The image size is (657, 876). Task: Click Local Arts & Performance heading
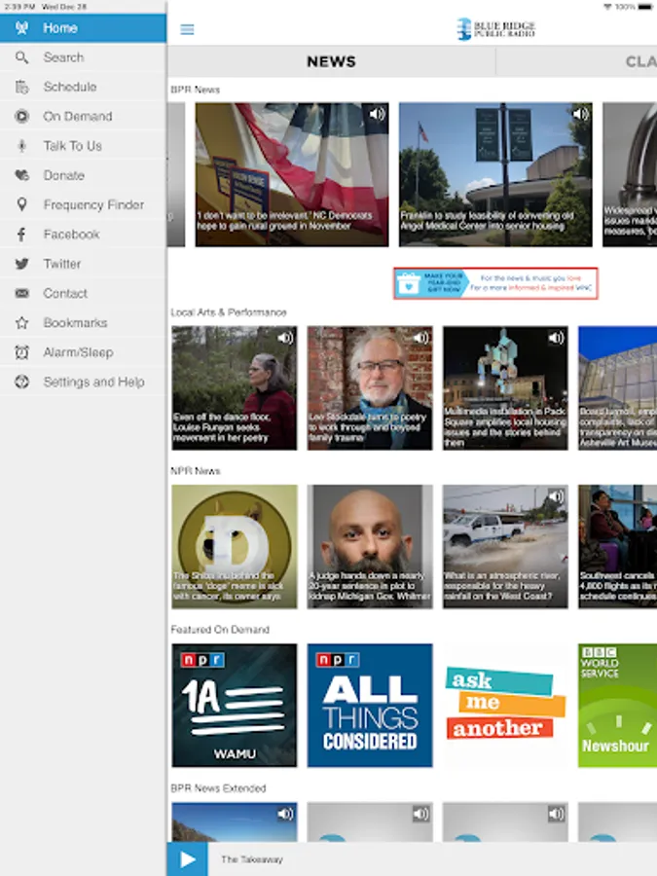click(229, 312)
